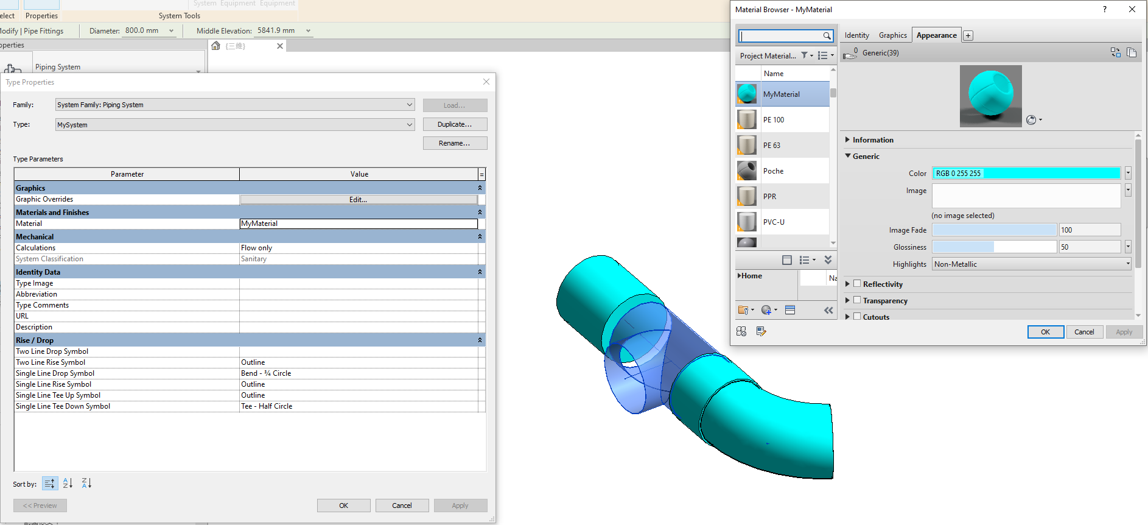Switch to the Graphics tab
This screenshot has height=525, width=1148.
[892, 35]
